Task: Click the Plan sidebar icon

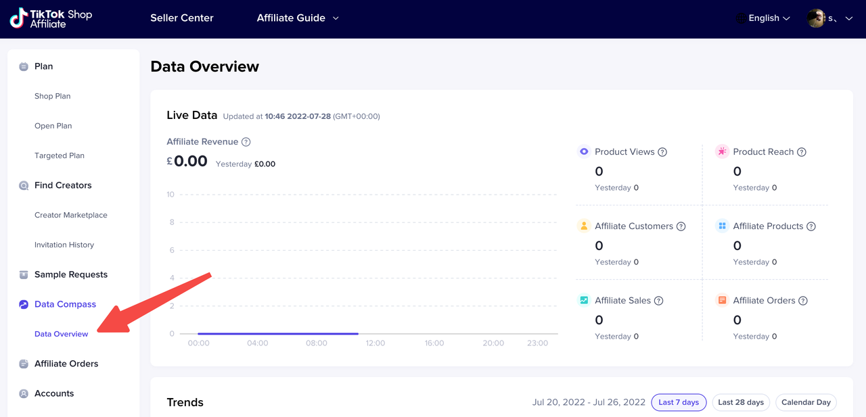Action: [23, 66]
